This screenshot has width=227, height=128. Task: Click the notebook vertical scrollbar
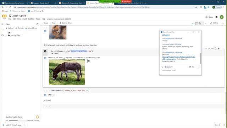(225, 103)
